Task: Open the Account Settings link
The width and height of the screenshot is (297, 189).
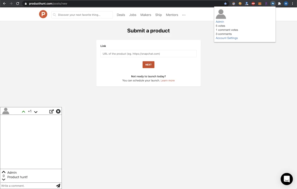Action: 227,38
